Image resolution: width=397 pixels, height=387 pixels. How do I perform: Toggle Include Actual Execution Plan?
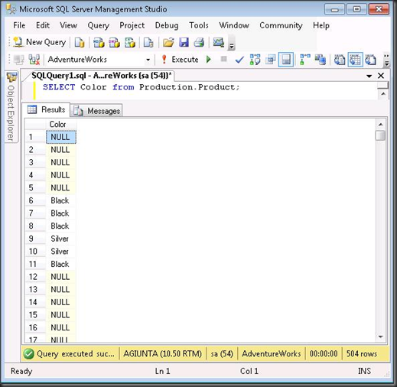tap(305, 60)
